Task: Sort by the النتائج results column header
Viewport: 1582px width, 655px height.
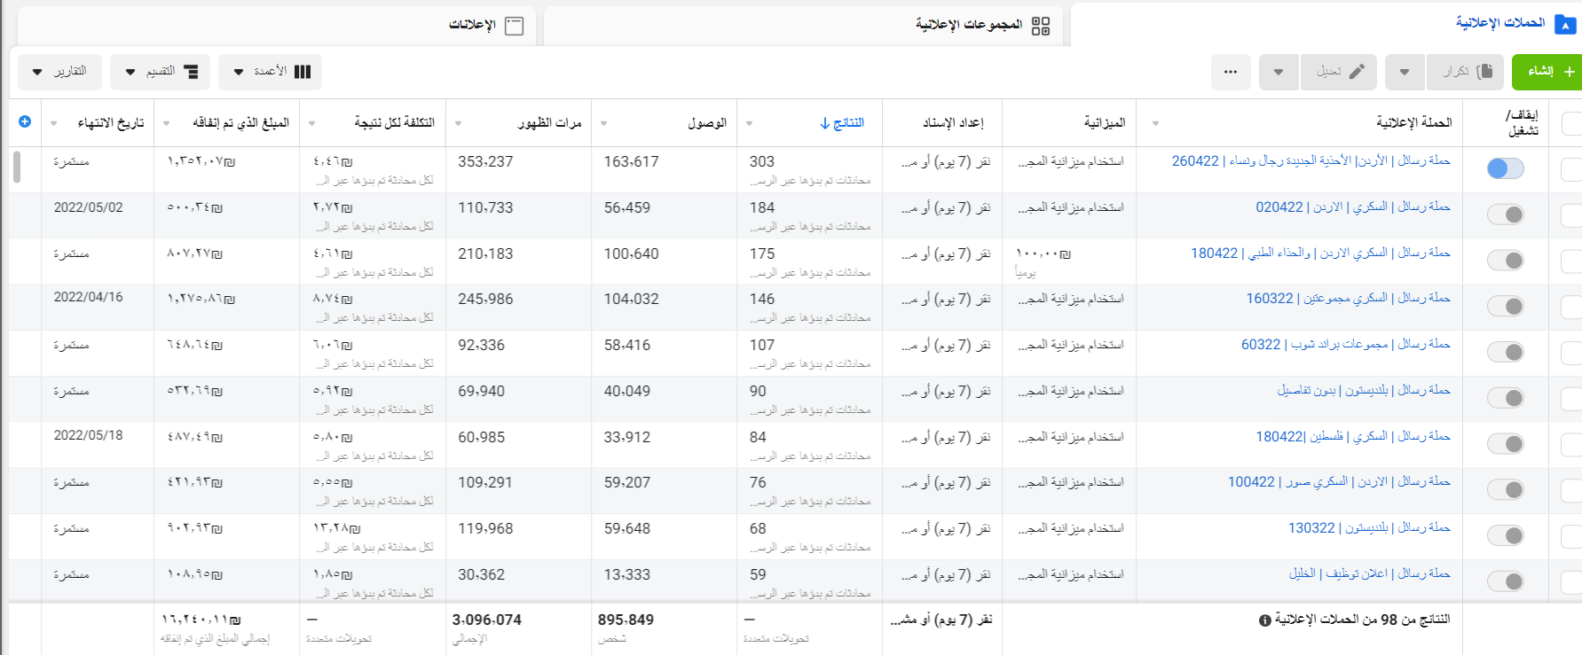Action: coord(842,122)
